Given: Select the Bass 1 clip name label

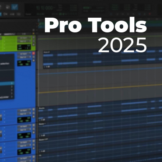Looking at the screenshot, I should 42,124.
